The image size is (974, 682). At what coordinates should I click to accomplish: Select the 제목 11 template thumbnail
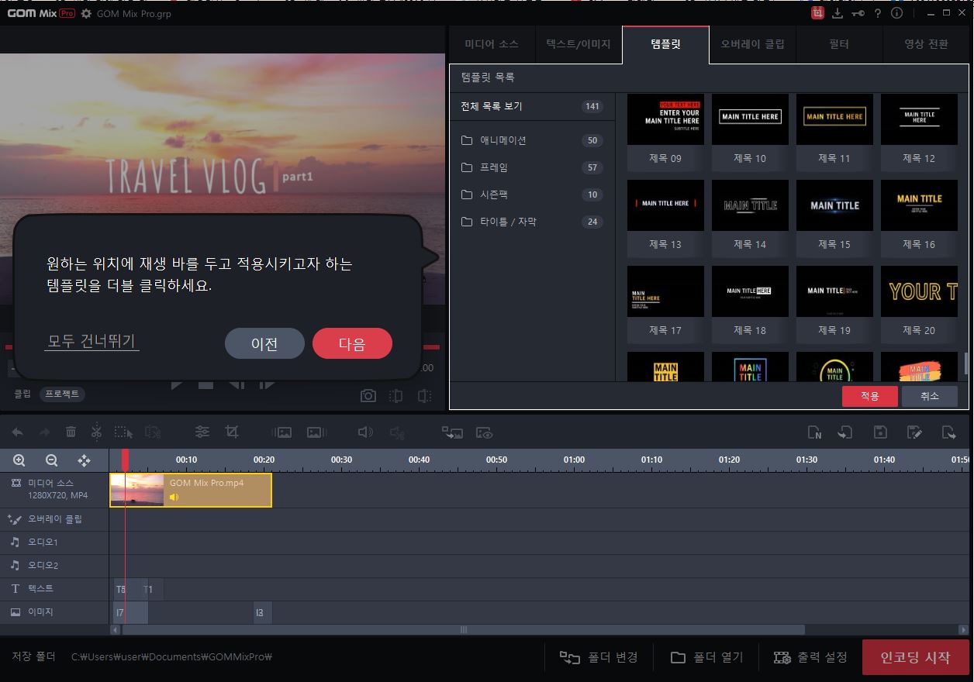(834, 119)
